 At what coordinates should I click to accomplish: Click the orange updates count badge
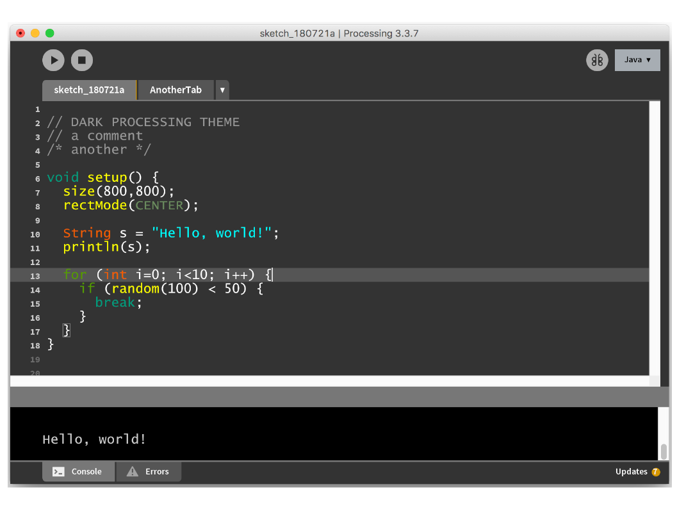[x=656, y=473]
